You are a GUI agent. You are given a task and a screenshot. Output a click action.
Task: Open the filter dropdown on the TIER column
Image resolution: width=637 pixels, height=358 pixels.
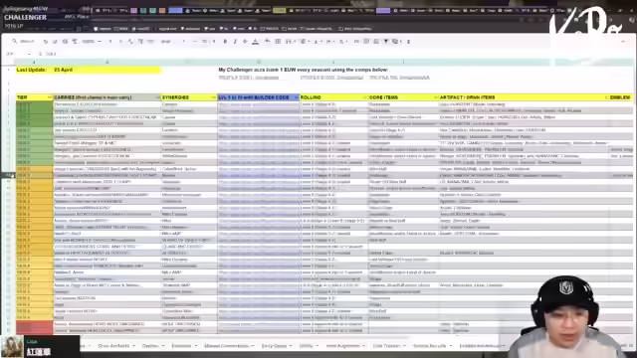50,97
